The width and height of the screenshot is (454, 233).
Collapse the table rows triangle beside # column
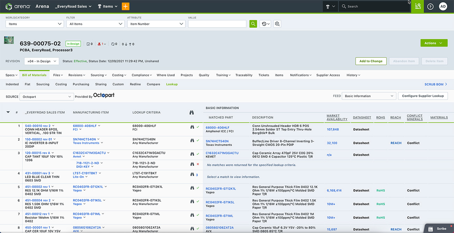point(8,112)
